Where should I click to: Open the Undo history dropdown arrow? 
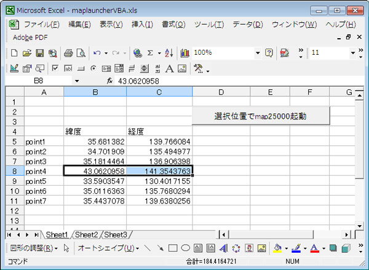point(106,53)
